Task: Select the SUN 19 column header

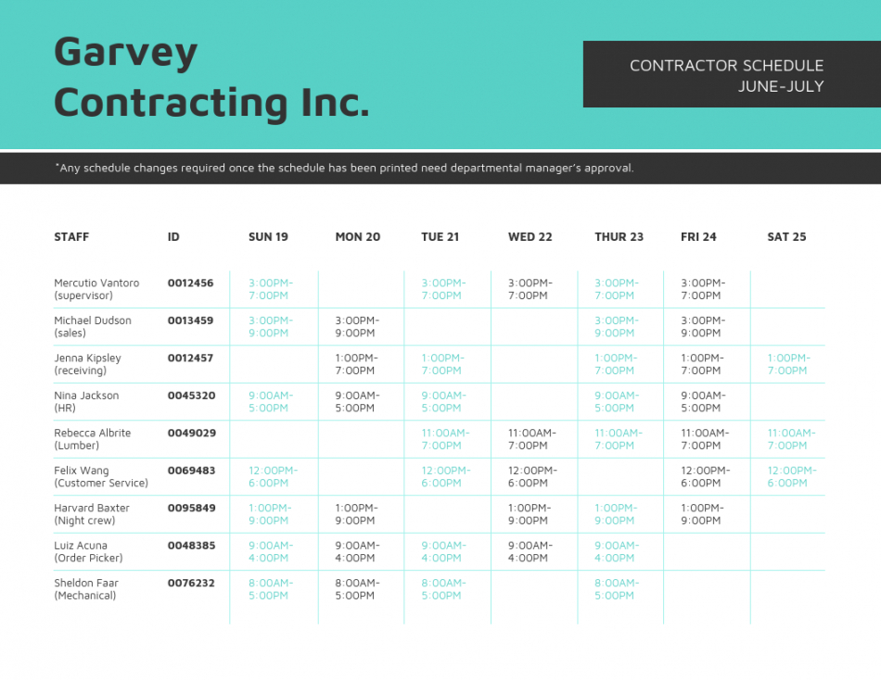Action: coord(268,237)
